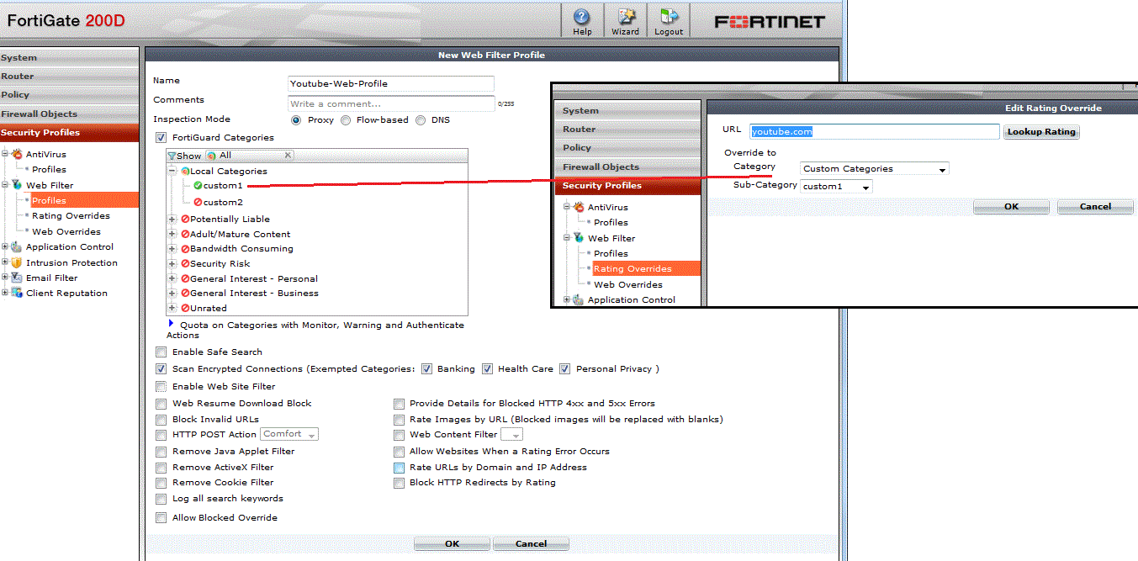Click the Show filter funnel icon

click(x=172, y=156)
